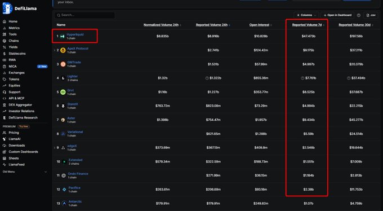Click the GMTrade logo icon
The image size is (383, 211).
click(x=63, y=64)
